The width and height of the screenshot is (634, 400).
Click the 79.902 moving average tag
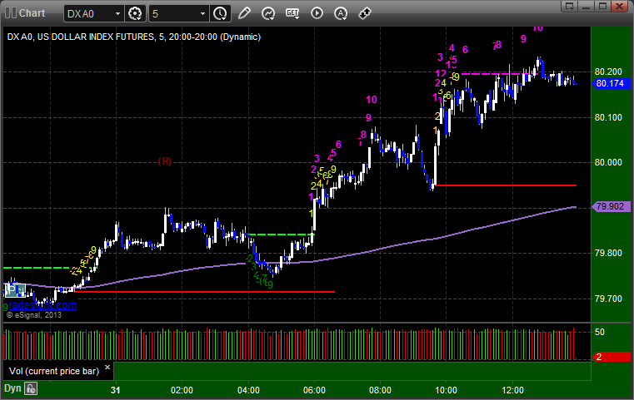click(x=610, y=206)
